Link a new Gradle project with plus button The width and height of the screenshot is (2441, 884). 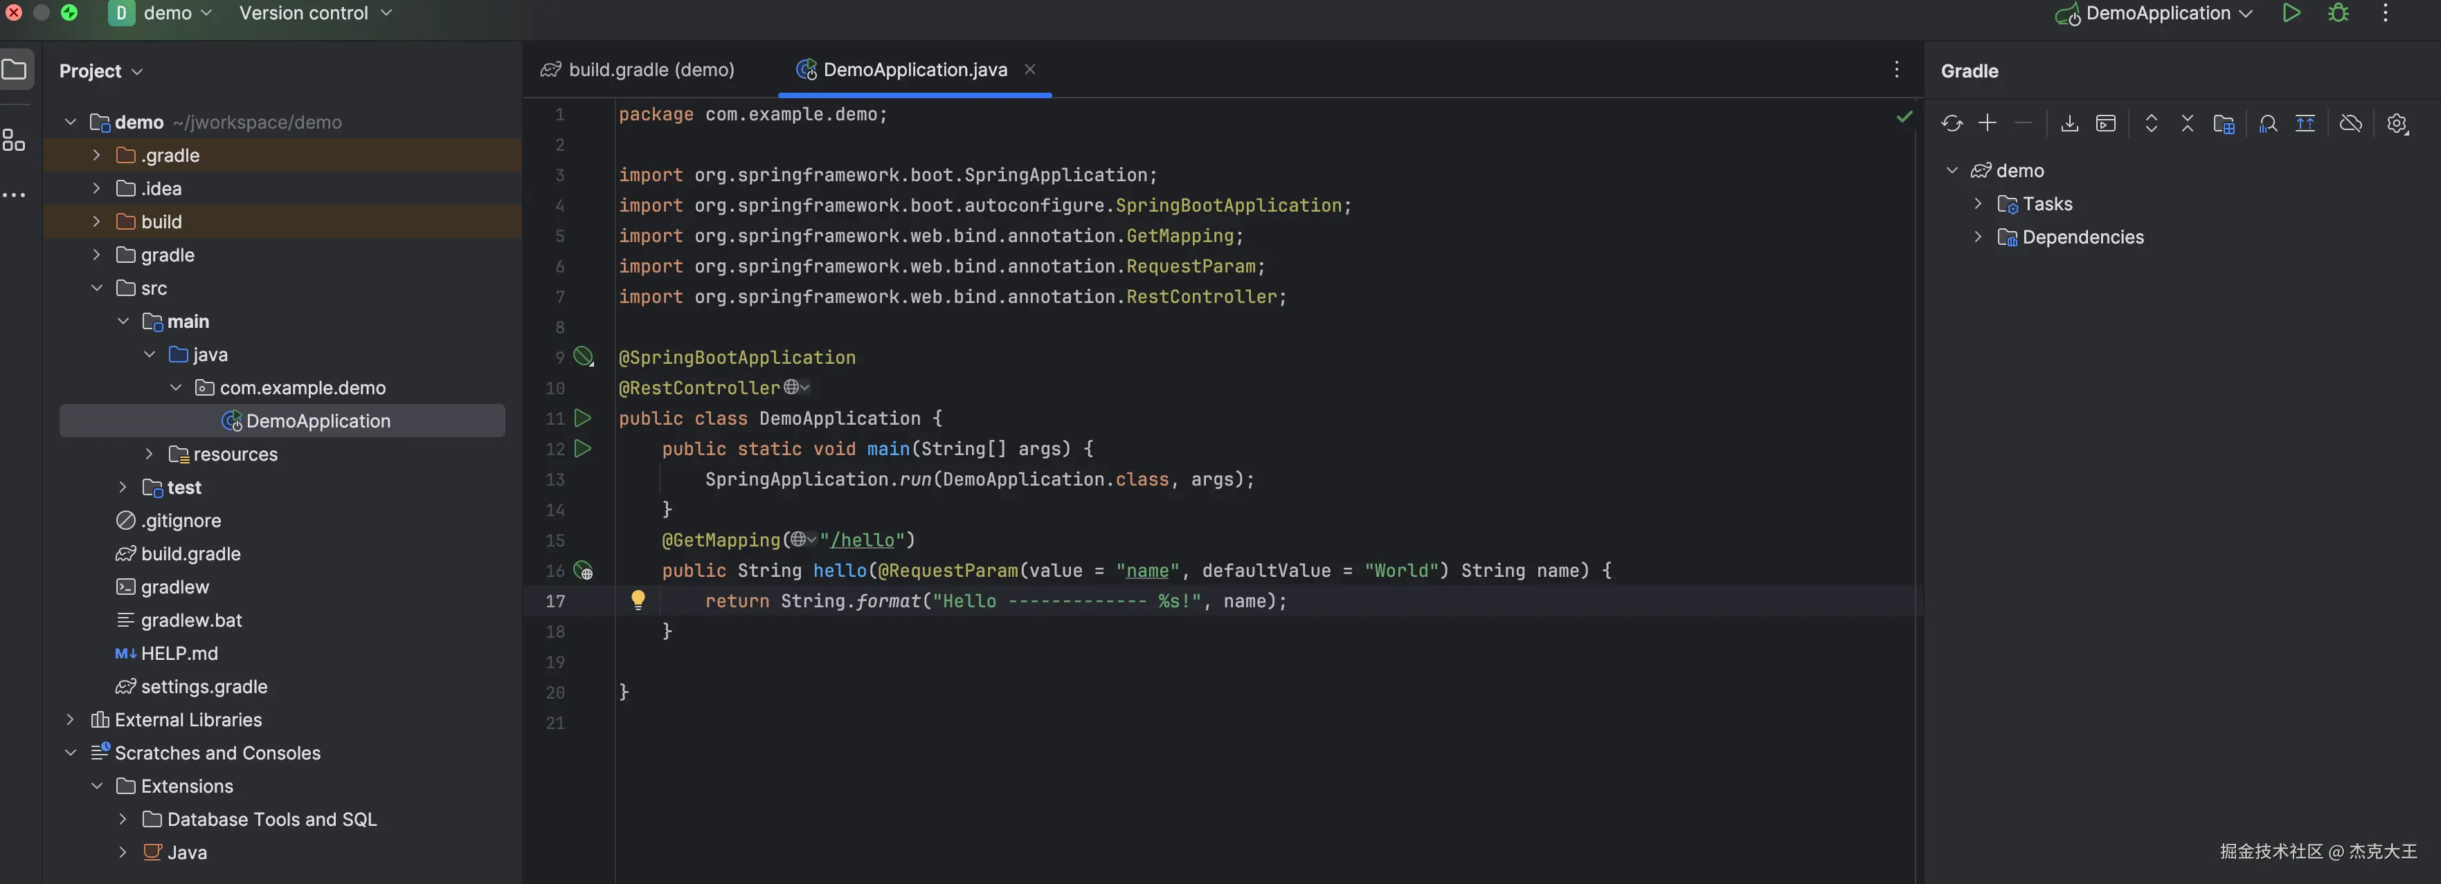[x=1987, y=123]
